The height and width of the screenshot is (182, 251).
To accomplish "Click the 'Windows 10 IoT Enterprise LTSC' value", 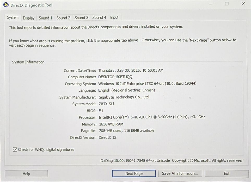I will [126, 84].
